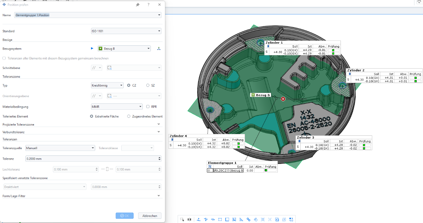423x223 pixels.
Task: Expand the Projizierte Toleranzzone section
Action: pos(159,124)
